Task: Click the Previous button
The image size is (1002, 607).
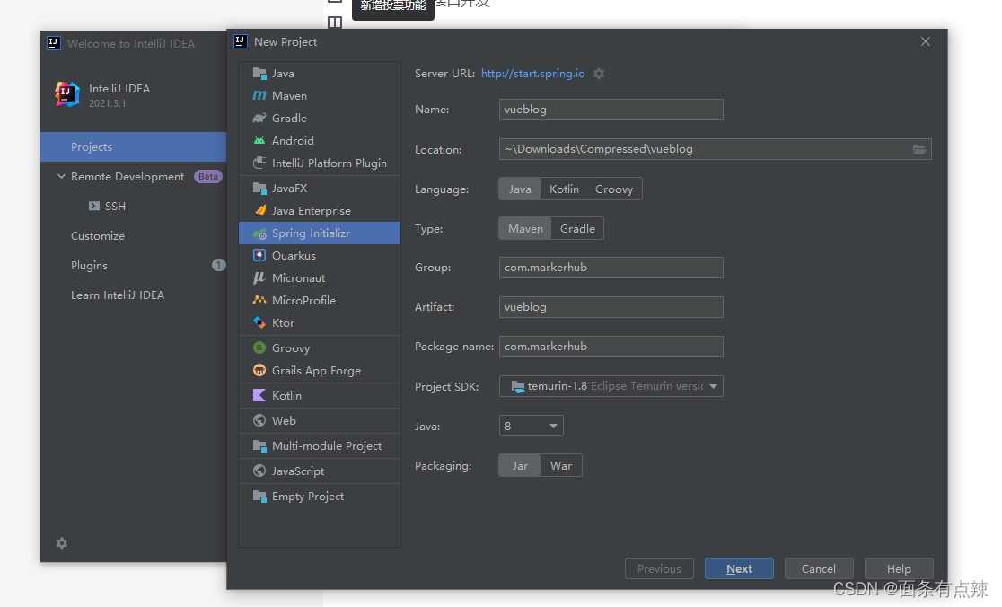Action: coord(660,568)
